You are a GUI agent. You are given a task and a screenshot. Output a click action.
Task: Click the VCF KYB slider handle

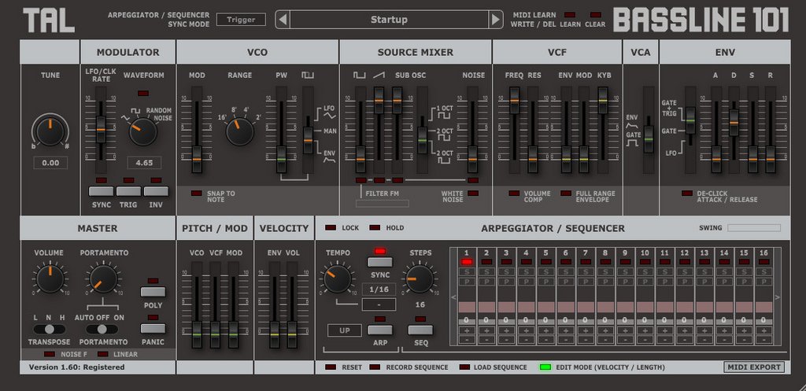click(603, 100)
